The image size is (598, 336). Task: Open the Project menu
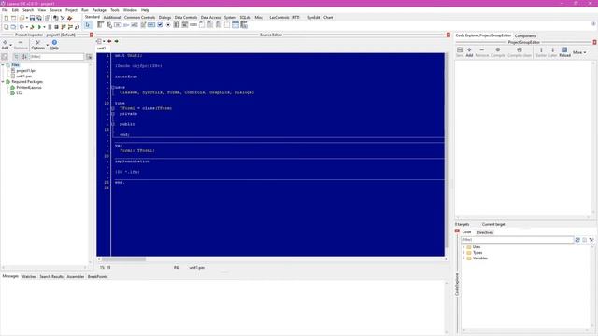click(71, 10)
